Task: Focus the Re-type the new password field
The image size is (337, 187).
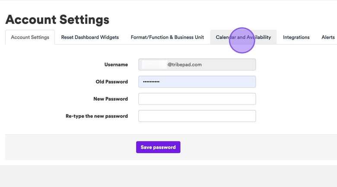Action: (x=197, y=116)
